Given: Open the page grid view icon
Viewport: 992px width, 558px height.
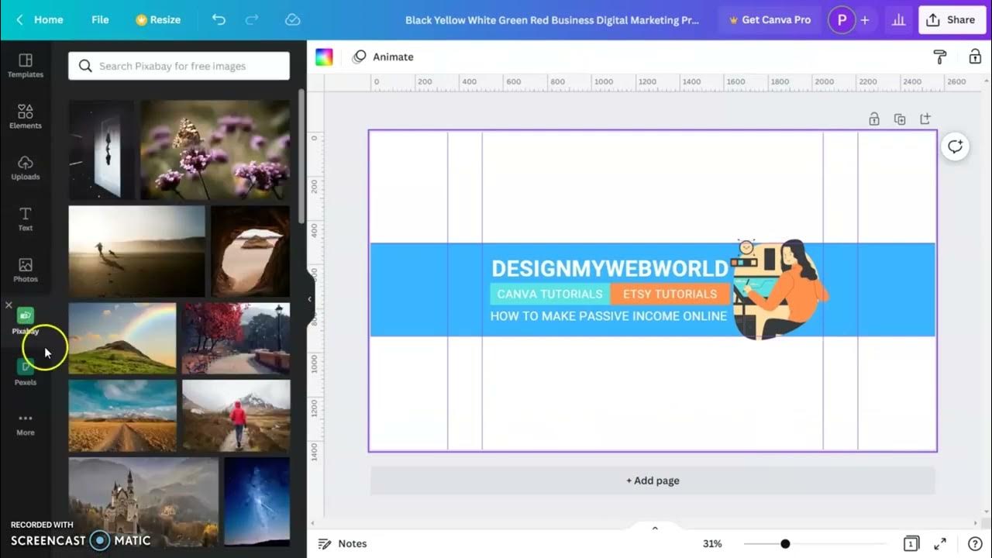Looking at the screenshot, I should tap(911, 544).
